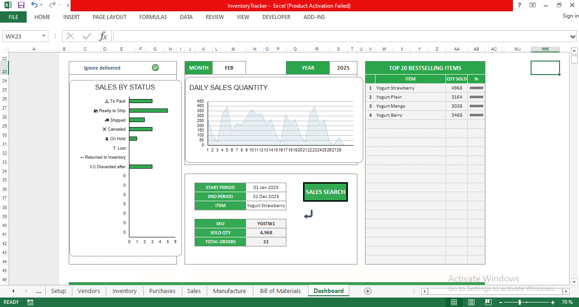579x307 pixels.
Task: Click the 4968 quantity sold value
Action: [x=457, y=88]
